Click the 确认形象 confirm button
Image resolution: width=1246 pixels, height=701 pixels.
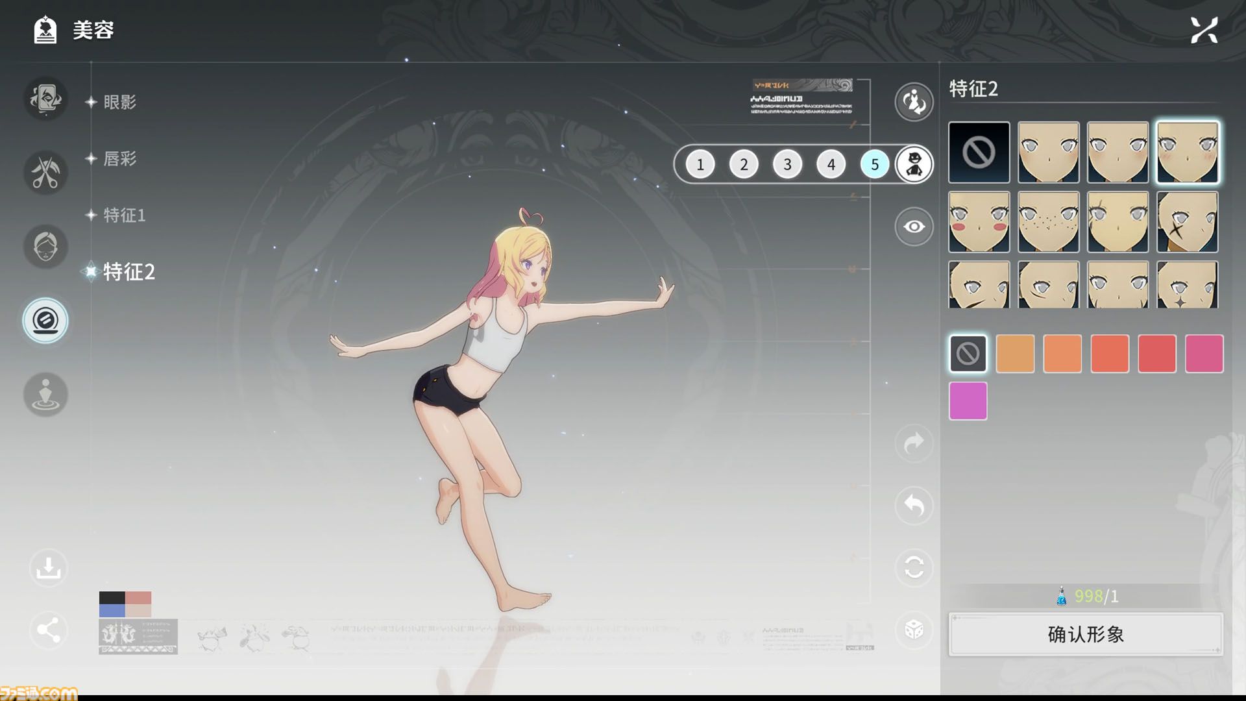pyautogui.click(x=1086, y=634)
